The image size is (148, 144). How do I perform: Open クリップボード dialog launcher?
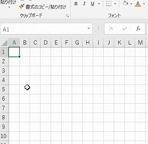tap(67, 16)
